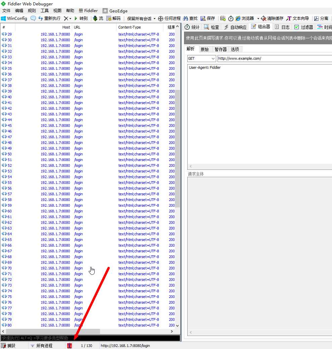The width and height of the screenshot is (332, 349).
Task: Click the 保存 save toolbar button
Action: [x=207, y=18]
